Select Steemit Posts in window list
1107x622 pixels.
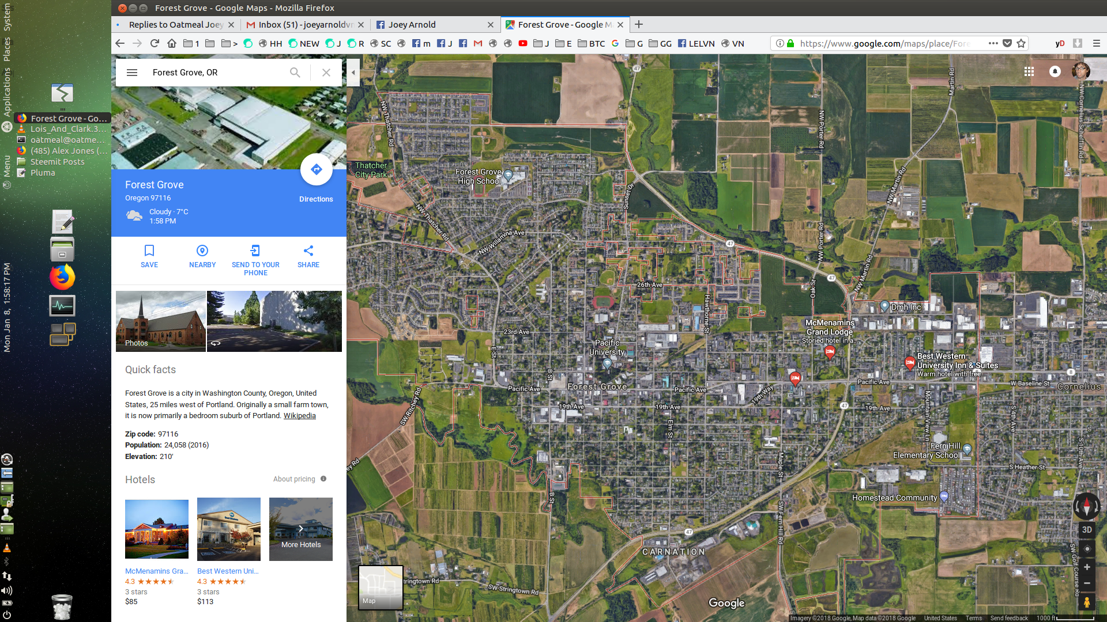tap(57, 162)
